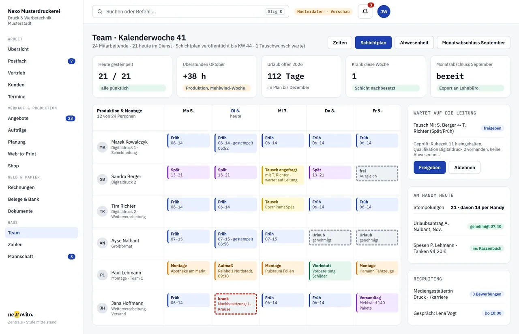Click the 'genehmigt 07:40' badge
This screenshot has width=519, height=334.
tap(486, 226)
